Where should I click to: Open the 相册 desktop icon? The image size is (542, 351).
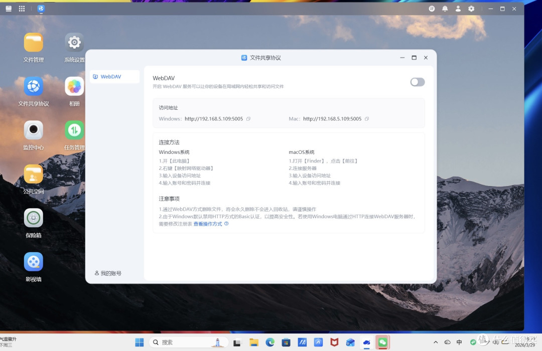click(x=74, y=92)
